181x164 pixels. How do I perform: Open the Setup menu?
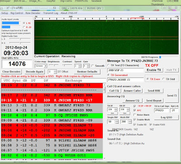[x=5, y=13]
